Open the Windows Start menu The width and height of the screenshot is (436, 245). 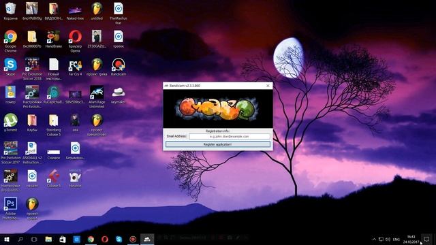click(7, 239)
